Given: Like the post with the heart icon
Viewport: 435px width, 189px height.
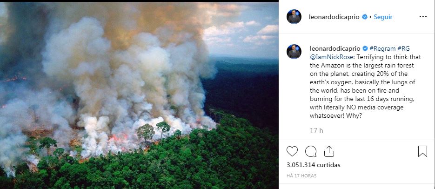Looking at the screenshot, I should (292, 151).
